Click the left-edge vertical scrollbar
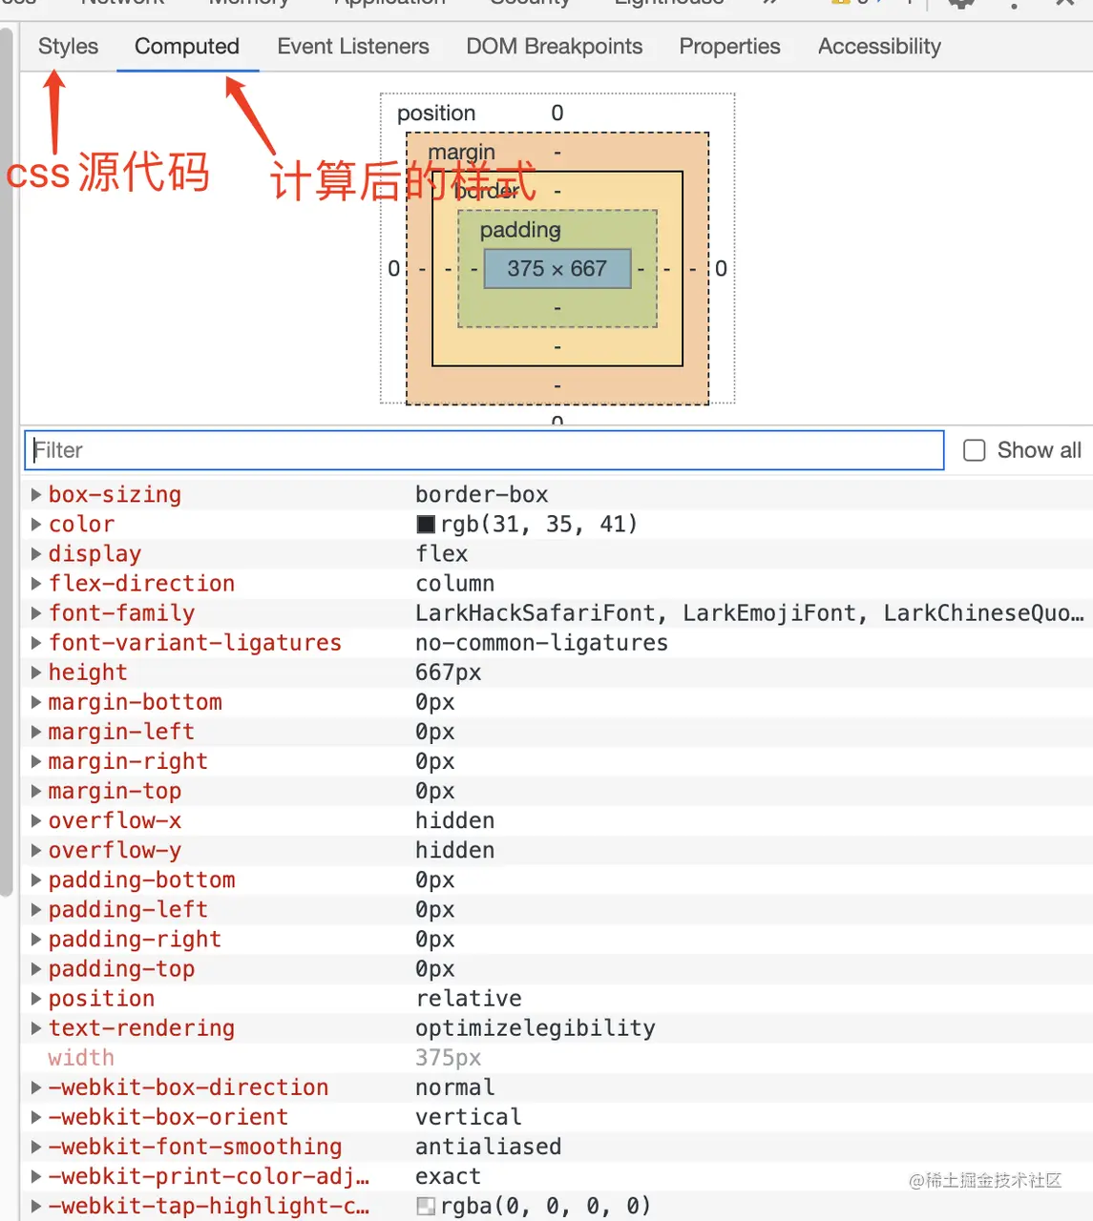This screenshot has width=1093, height=1221. click(x=7, y=463)
